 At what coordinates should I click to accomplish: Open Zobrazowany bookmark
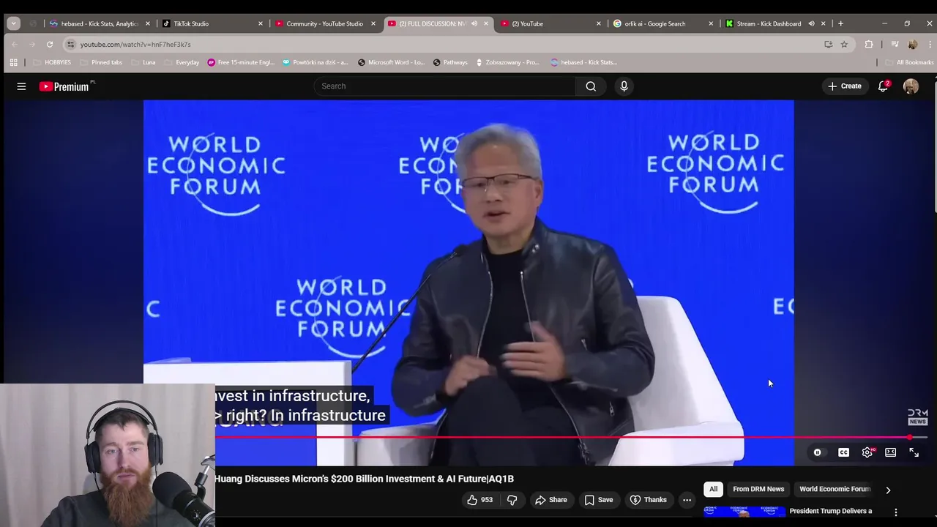(x=508, y=62)
